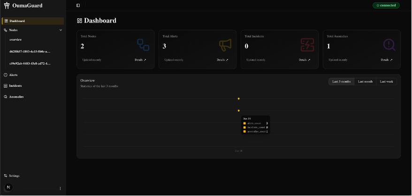Click the connected status badge
412x196 pixels.
[386, 5]
